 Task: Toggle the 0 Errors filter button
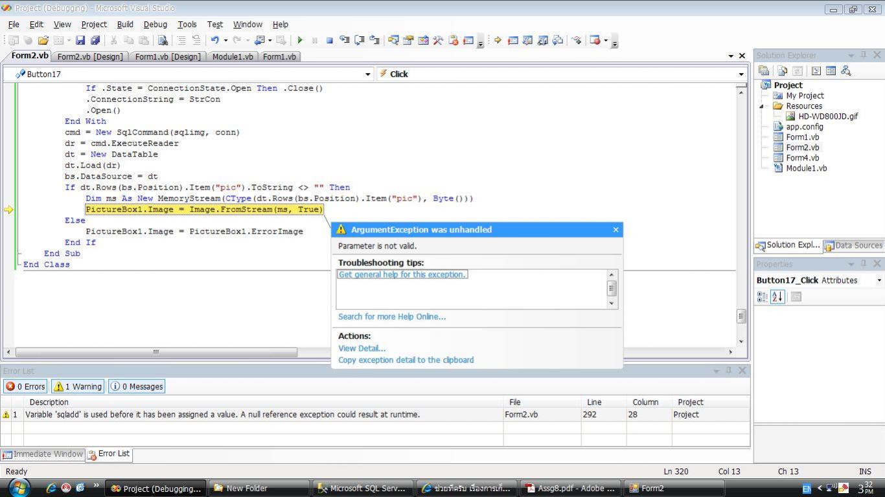pyautogui.click(x=25, y=386)
